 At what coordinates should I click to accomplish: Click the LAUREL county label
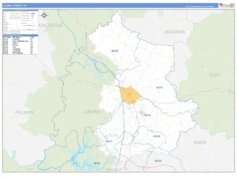[x=93, y=112]
